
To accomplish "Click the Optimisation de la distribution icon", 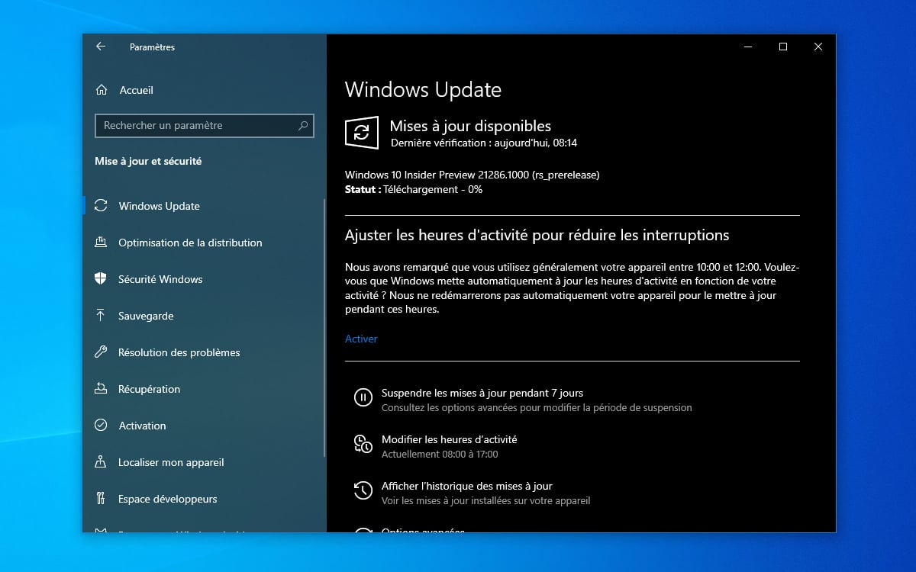I will (x=102, y=243).
